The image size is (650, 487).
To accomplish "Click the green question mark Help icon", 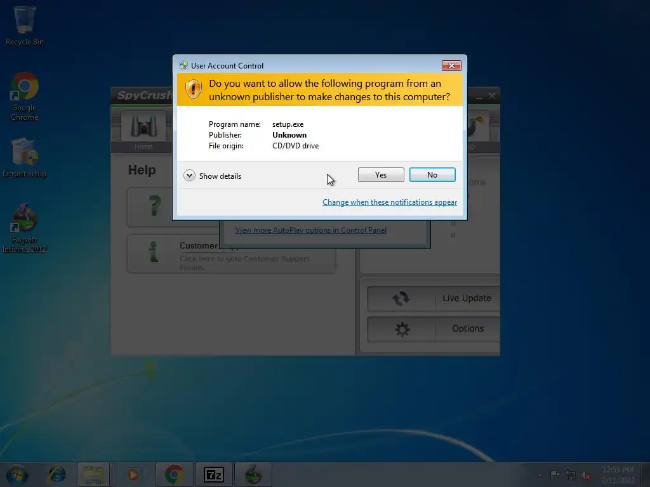I will tap(154, 206).
